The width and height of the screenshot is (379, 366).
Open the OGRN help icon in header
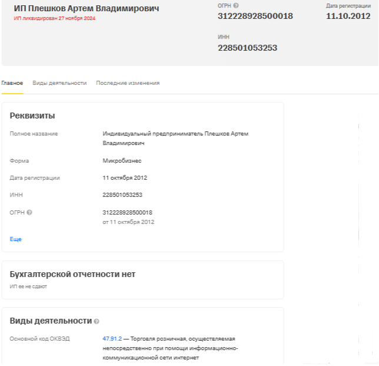tap(236, 5)
